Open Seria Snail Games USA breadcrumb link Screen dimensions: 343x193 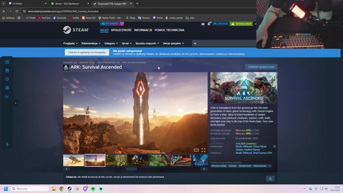[108, 62]
